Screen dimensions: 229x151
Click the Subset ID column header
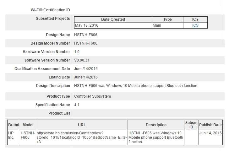191,125
